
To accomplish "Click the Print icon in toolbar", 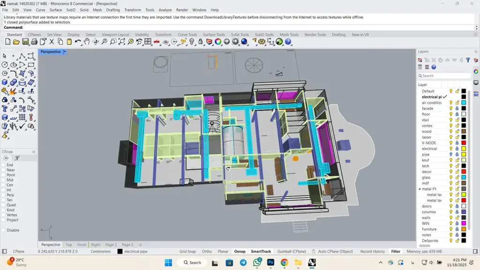I will (x=34, y=42).
